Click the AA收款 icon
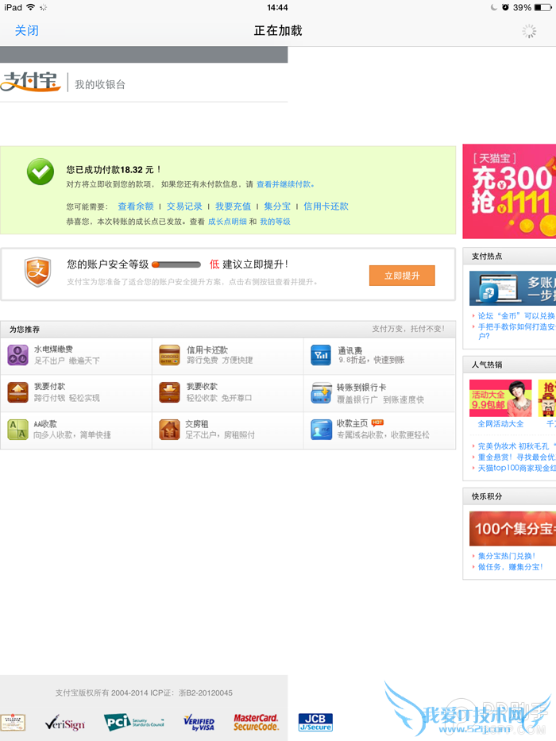The image size is (556, 741). pos(18,430)
